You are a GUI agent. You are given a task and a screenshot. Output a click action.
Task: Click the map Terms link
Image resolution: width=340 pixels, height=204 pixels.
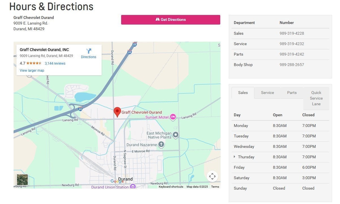coord(215,187)
